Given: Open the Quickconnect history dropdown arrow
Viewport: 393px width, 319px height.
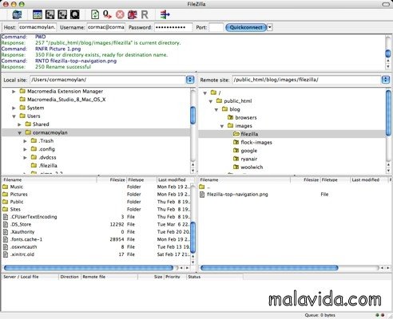Looking at the screenshot, I should (270, 27).
